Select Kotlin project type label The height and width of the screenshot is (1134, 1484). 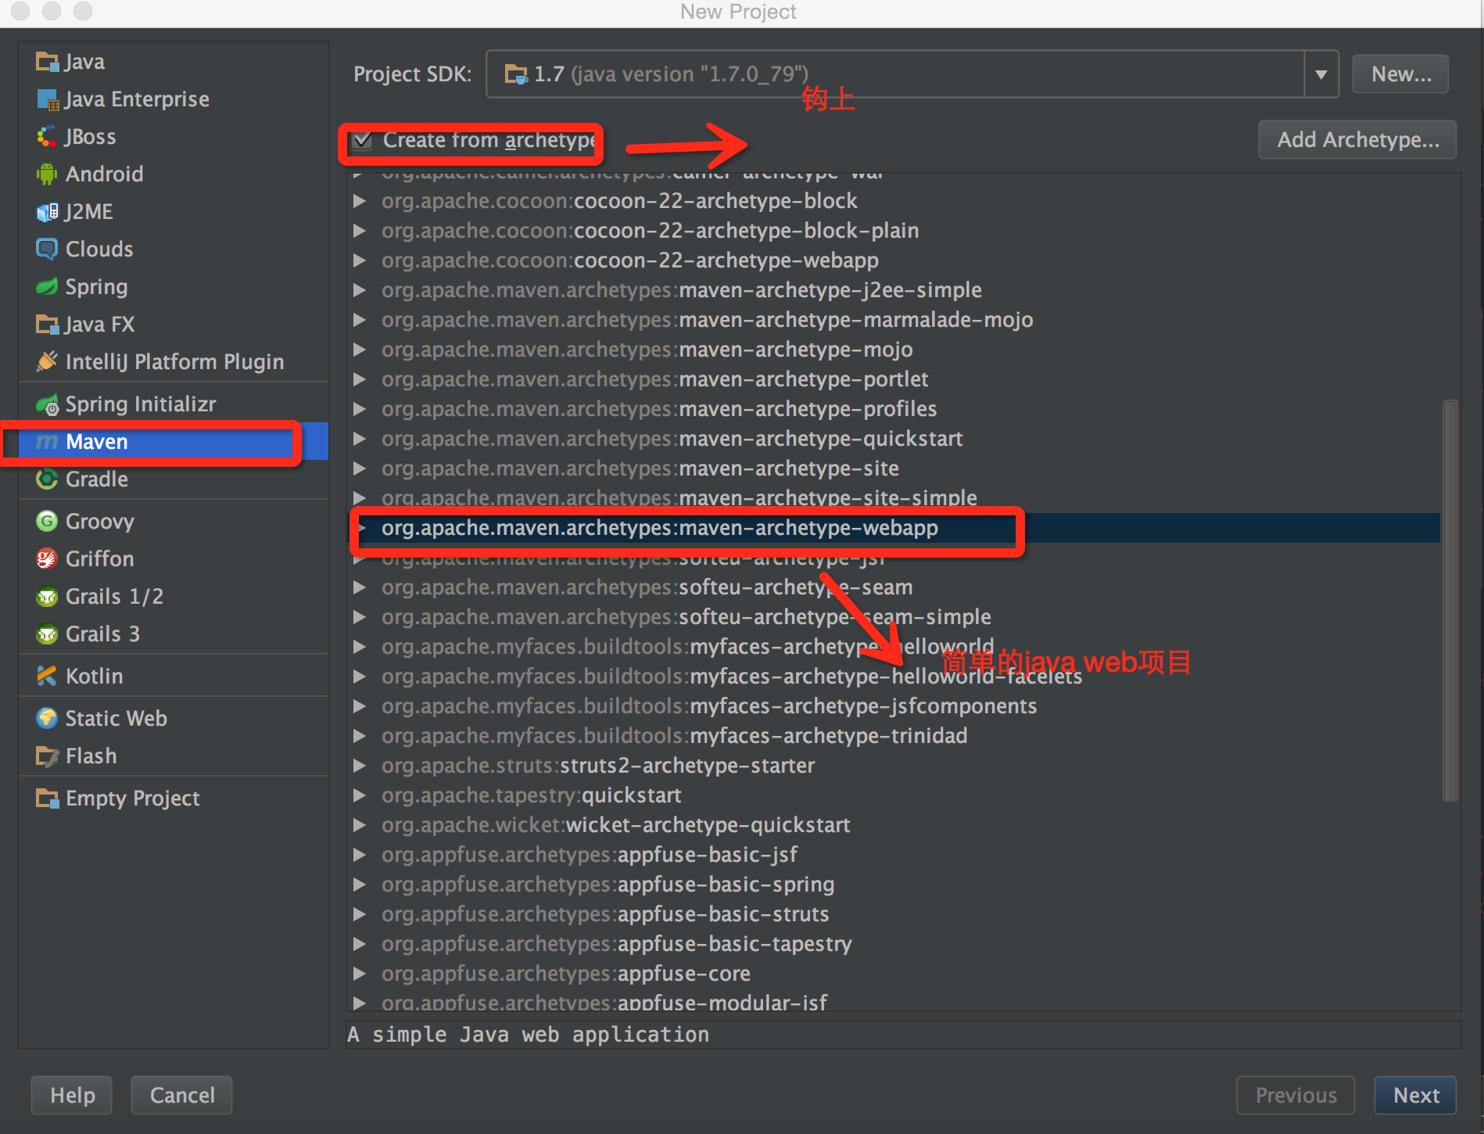[95, 676]
